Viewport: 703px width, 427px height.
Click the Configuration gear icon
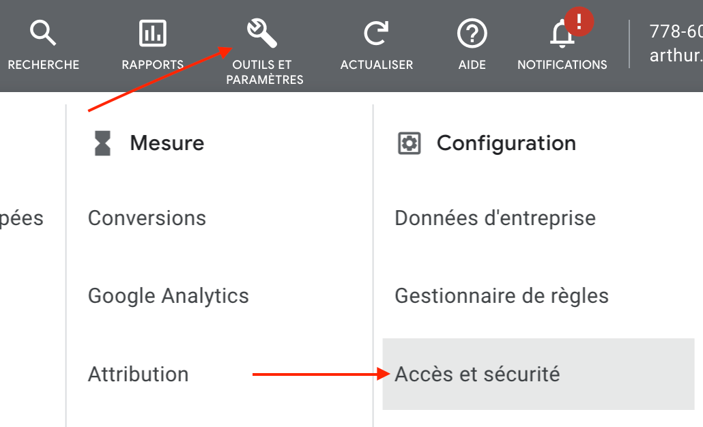(409, 143)
